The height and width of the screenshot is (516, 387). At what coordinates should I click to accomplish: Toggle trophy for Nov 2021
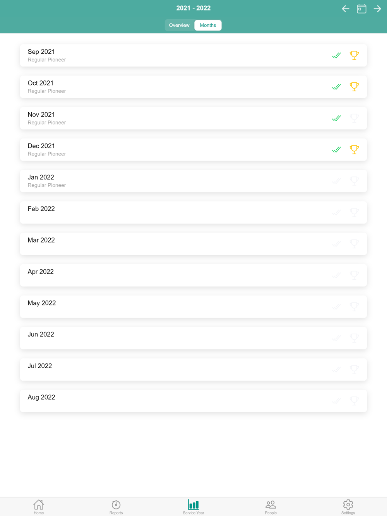point(354,118)
